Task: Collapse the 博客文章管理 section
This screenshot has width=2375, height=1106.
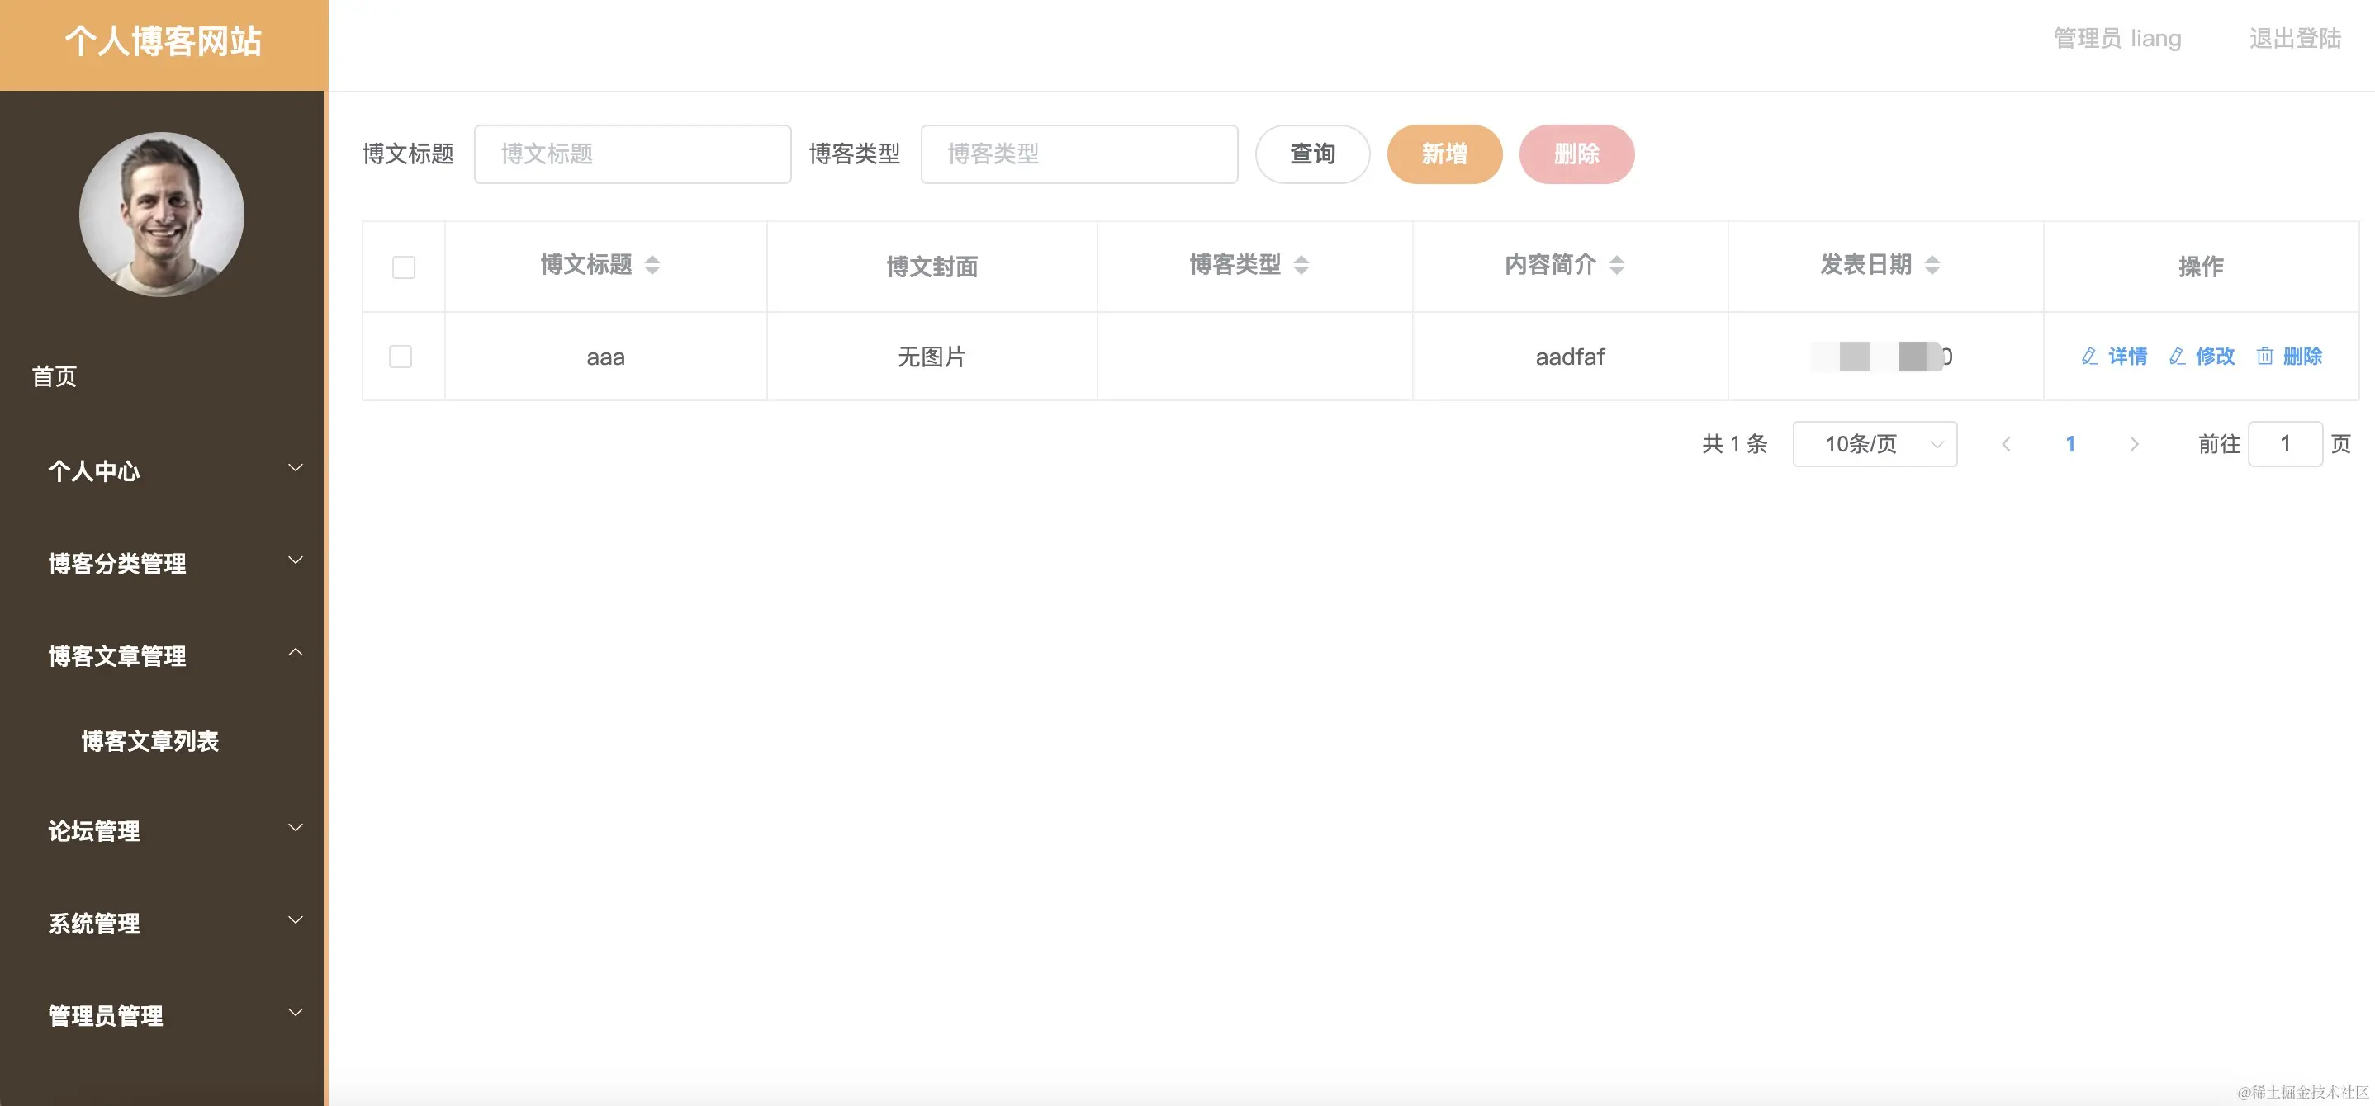Action: [117, 656]
